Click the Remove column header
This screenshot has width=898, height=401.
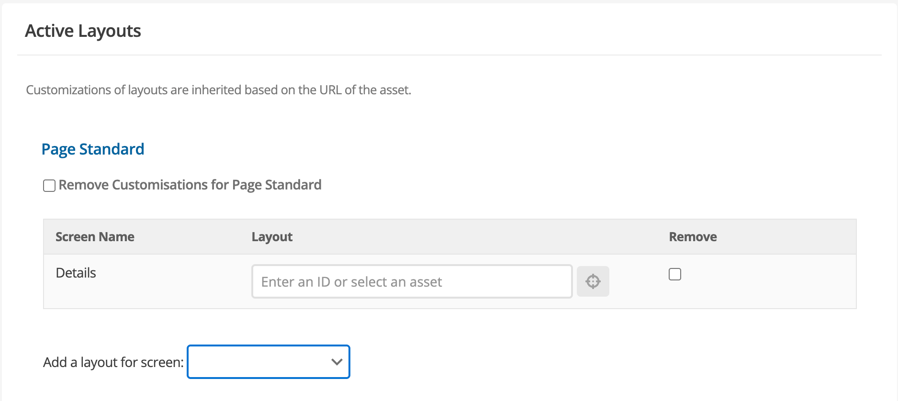692,237
